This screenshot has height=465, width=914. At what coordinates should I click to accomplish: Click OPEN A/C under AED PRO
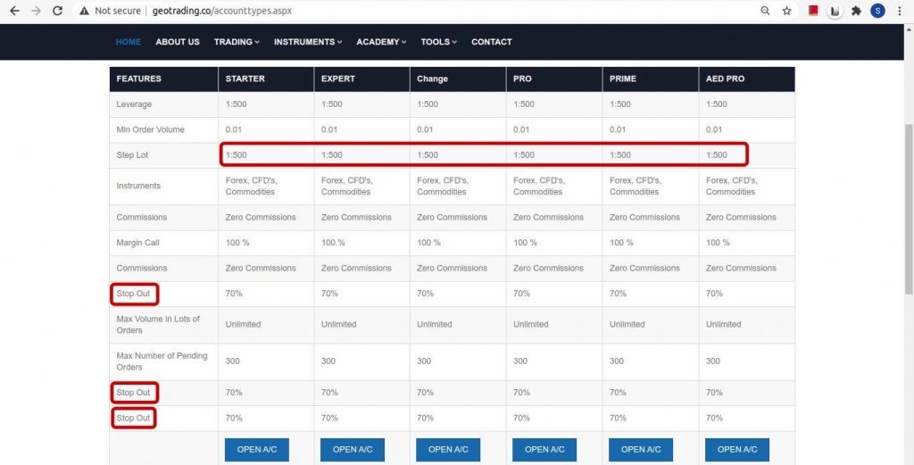coord(737,449)
